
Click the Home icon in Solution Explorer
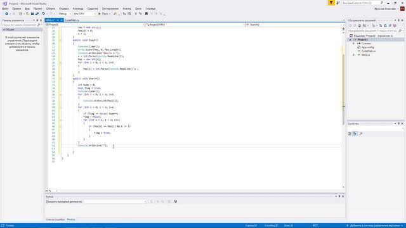pos(360,25)
